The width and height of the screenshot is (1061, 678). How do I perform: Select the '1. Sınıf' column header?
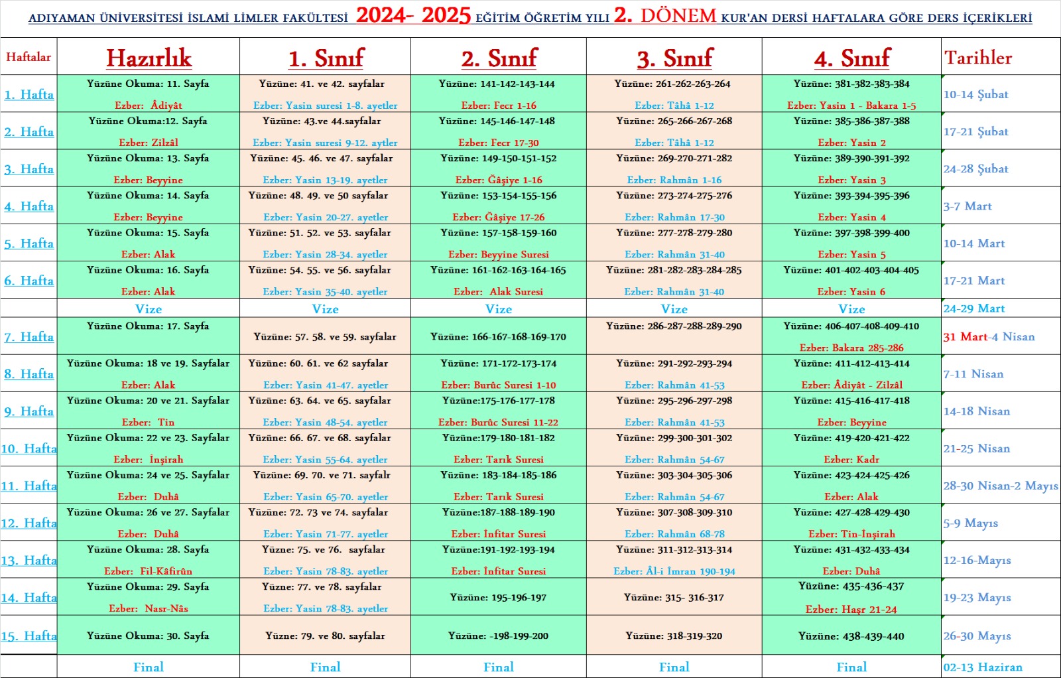point(326,58)
